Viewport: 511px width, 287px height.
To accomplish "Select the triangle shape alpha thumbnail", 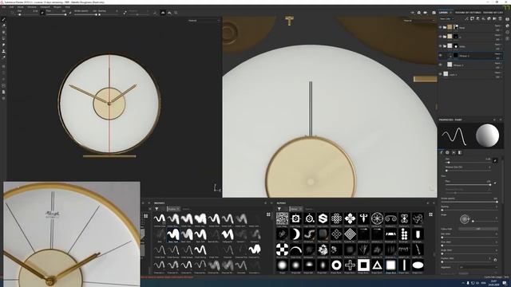I will click(x=377, y=265).
